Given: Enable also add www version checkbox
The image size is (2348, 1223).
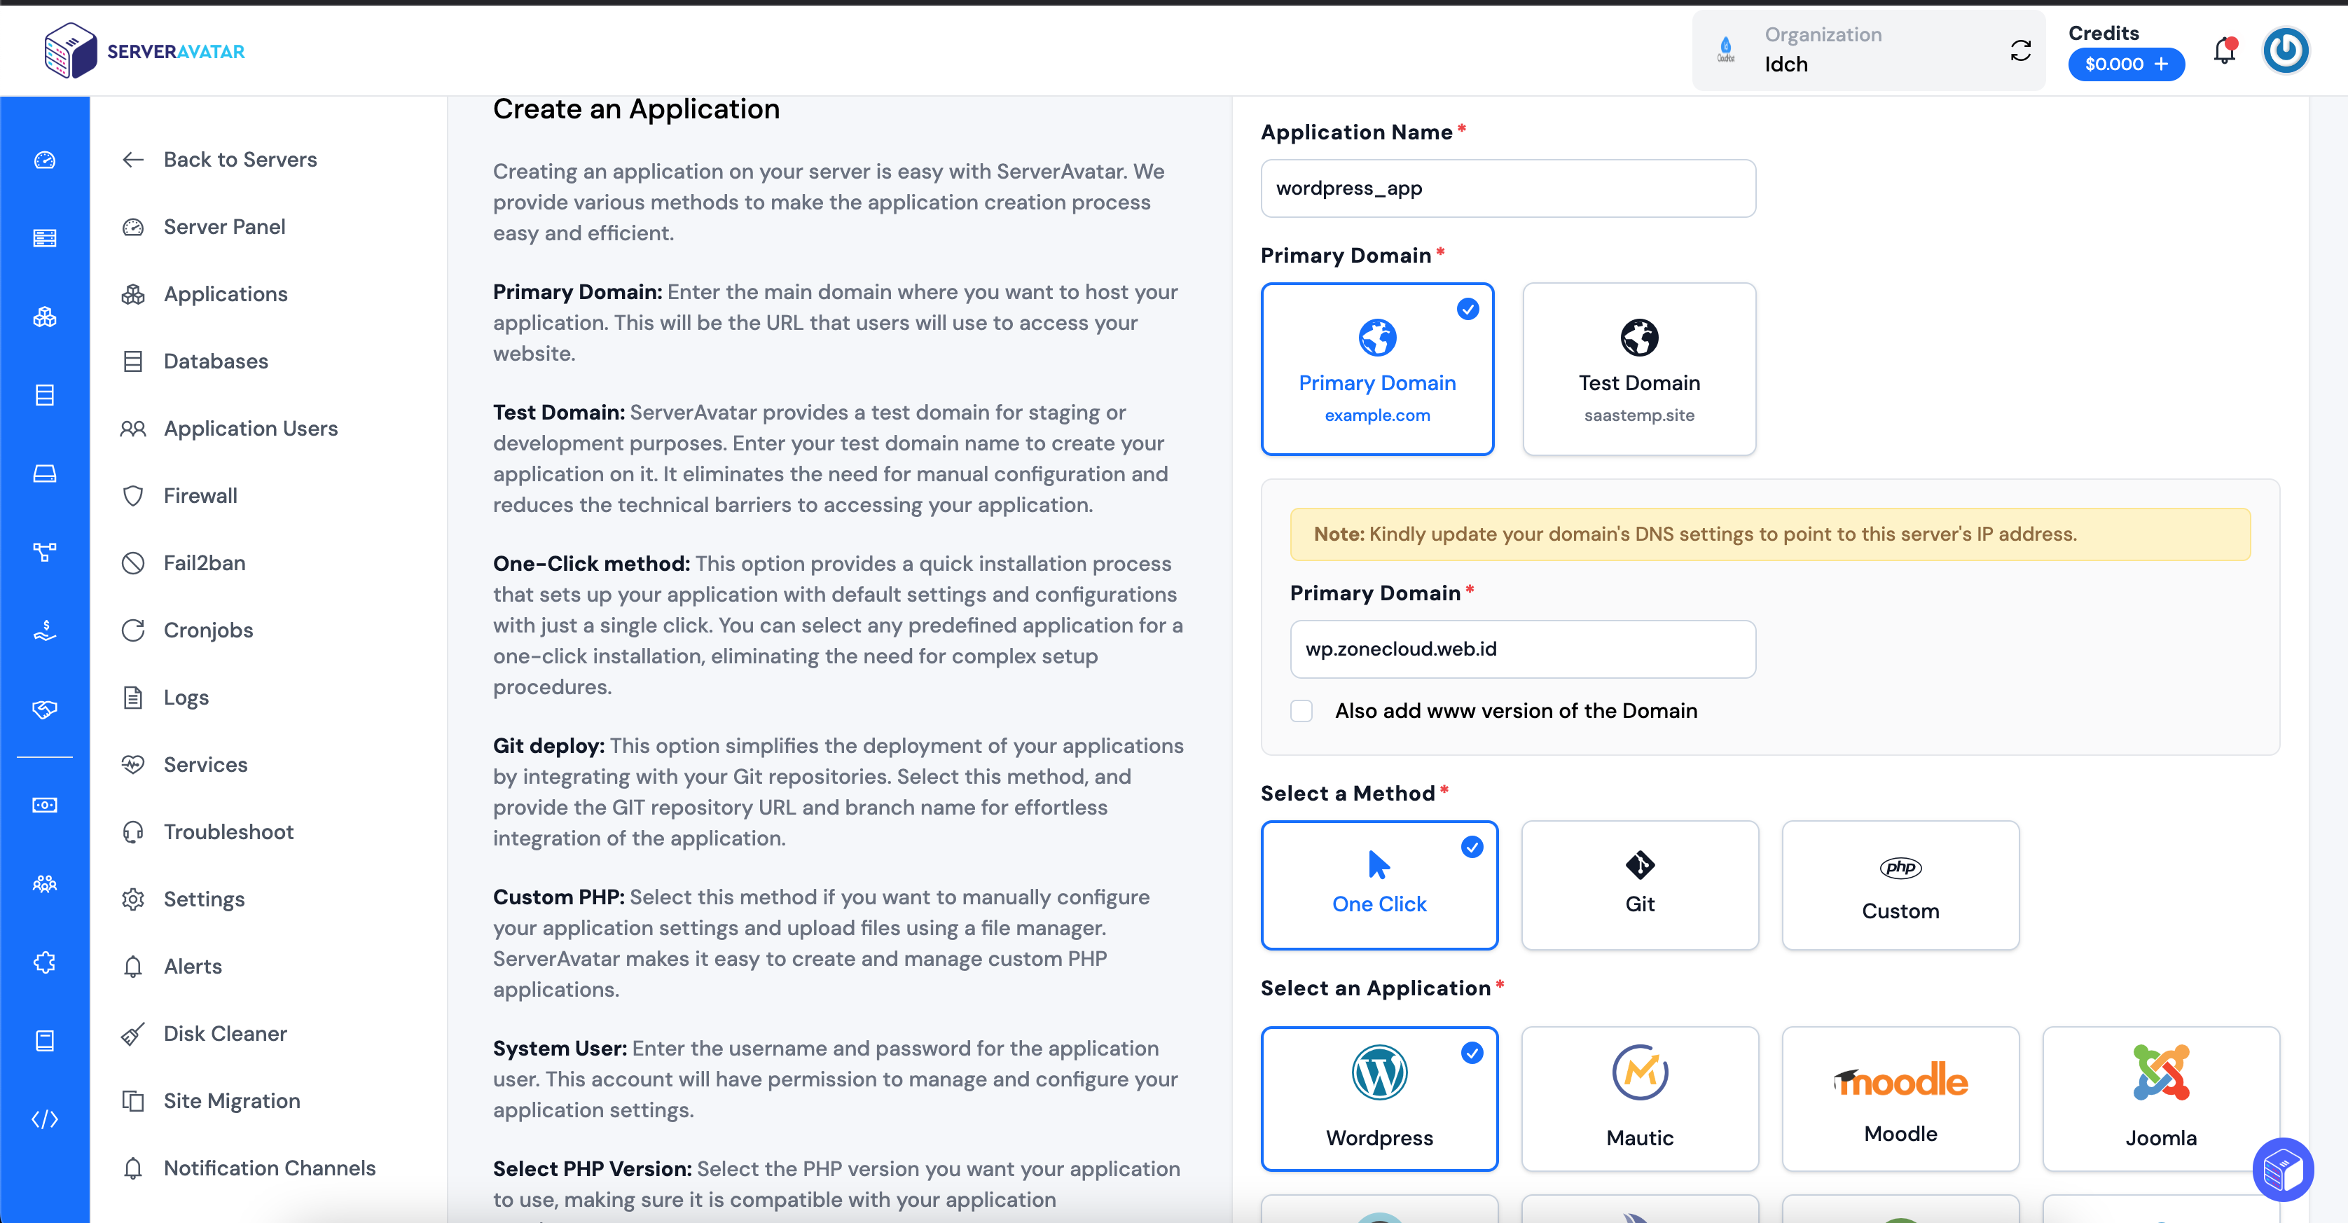Looking at the screenshot, I should pos(1301,711).
